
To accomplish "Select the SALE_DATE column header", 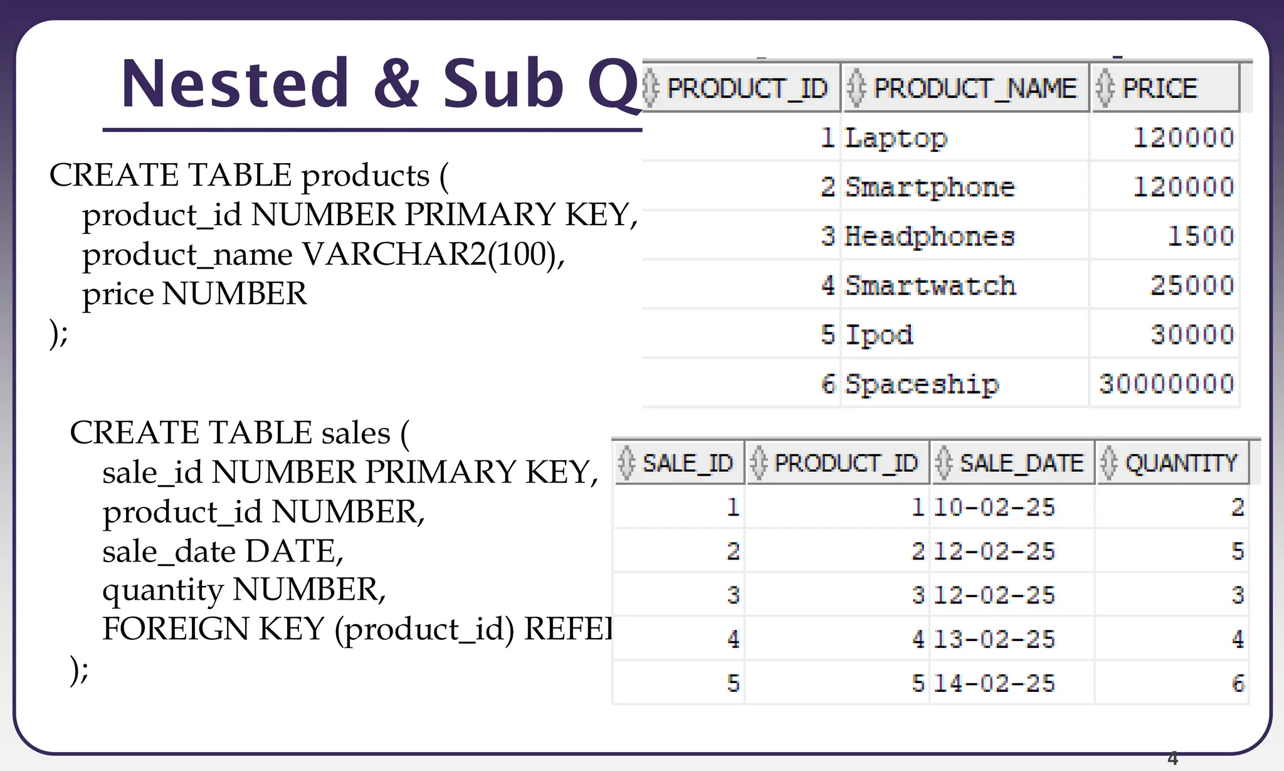I will 1013,463.
